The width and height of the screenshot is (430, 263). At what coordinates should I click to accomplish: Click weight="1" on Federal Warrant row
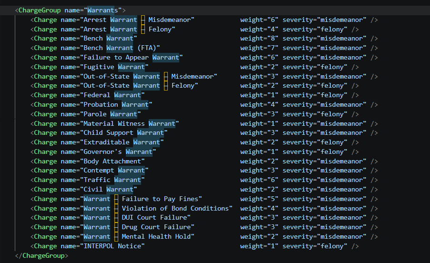[259, 95]
